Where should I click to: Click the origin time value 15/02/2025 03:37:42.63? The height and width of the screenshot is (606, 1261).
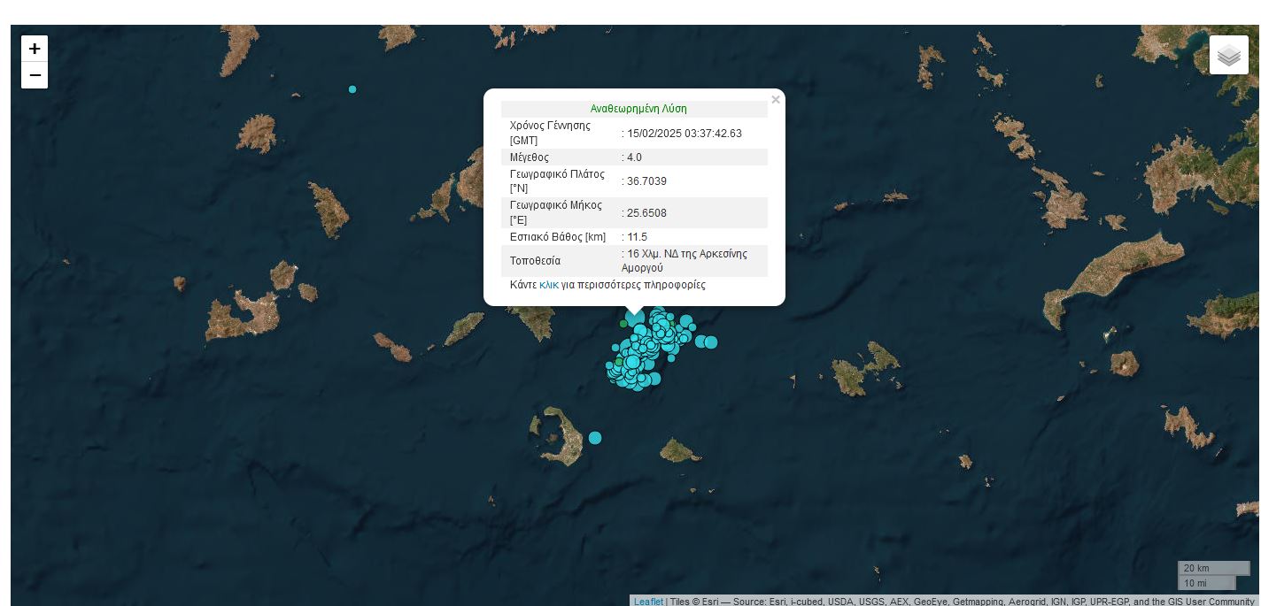pos(685,134)
